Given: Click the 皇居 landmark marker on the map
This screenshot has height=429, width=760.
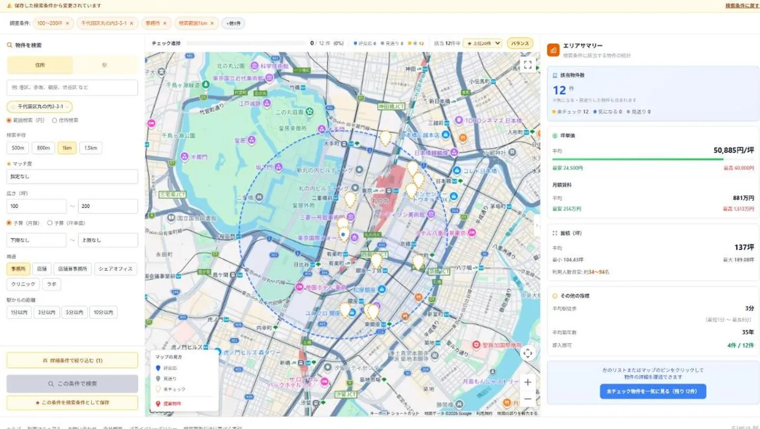Looking at the screenshot, I should [x=251, y=140].
